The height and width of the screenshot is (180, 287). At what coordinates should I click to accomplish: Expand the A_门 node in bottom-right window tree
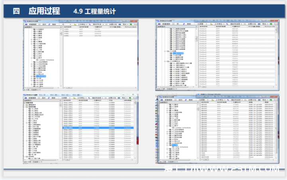pos(167,108)
